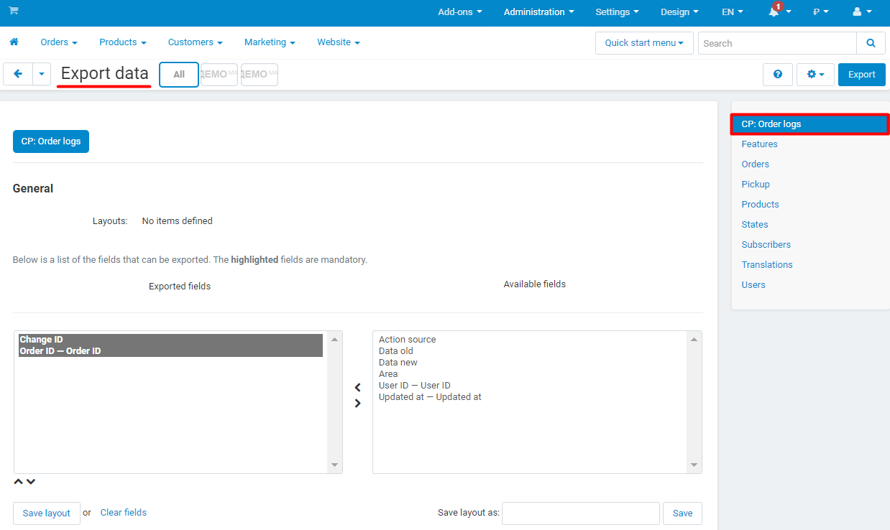Focus the Search input field
This screenshot has height=530, width=890.
click(x=777, y=43)
